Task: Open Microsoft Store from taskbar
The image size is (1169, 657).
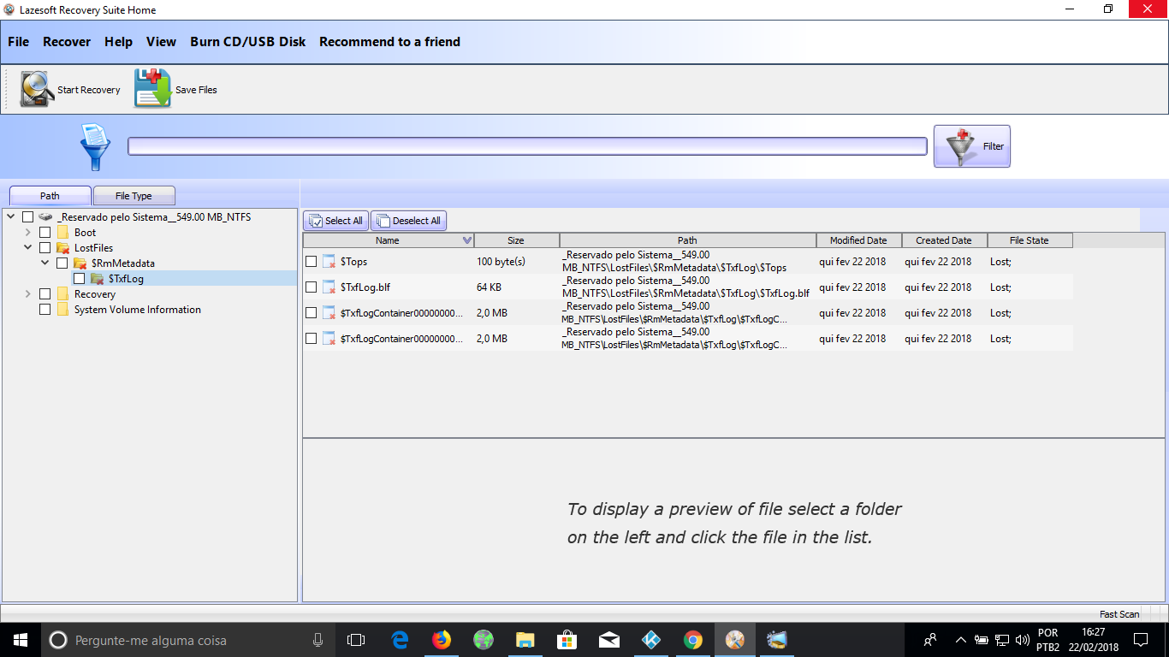Action: pyautogui.click(x=567, y=640)
